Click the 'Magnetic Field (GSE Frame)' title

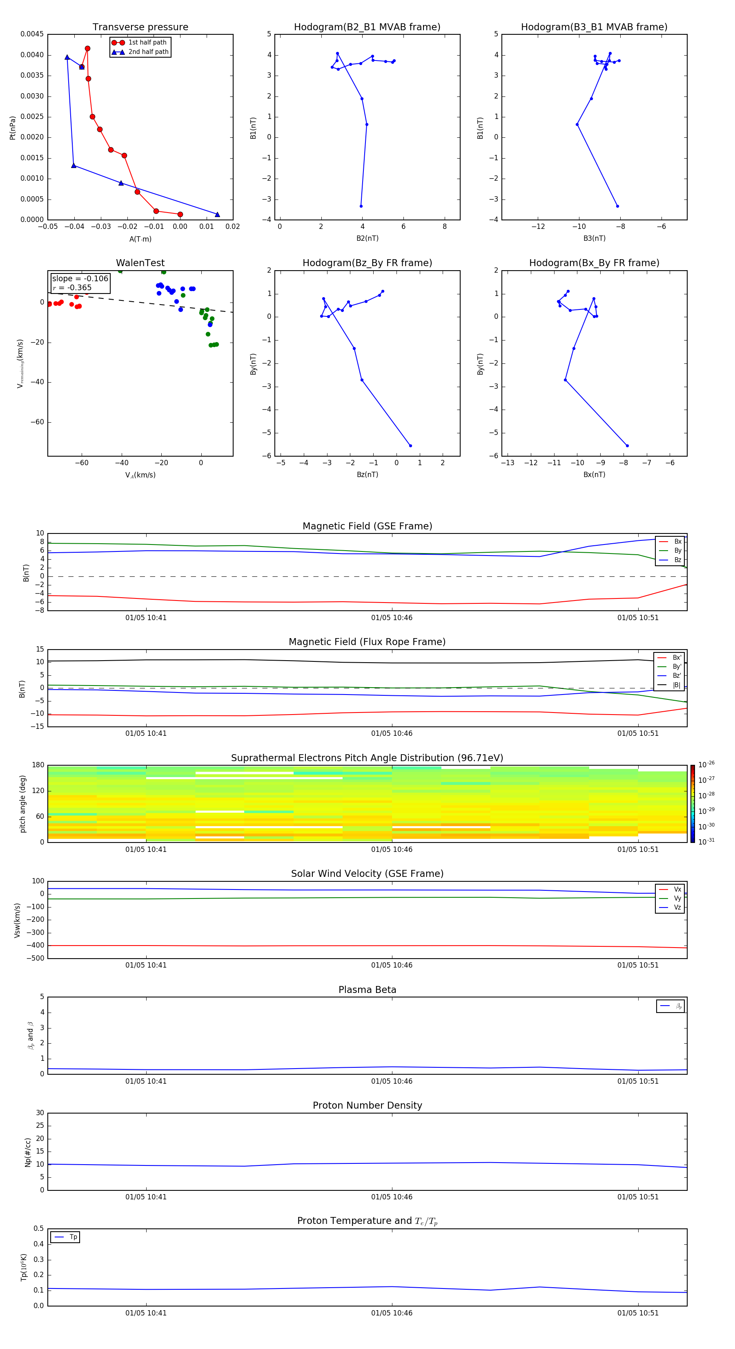pyautogui.click(x=367, y=526)
